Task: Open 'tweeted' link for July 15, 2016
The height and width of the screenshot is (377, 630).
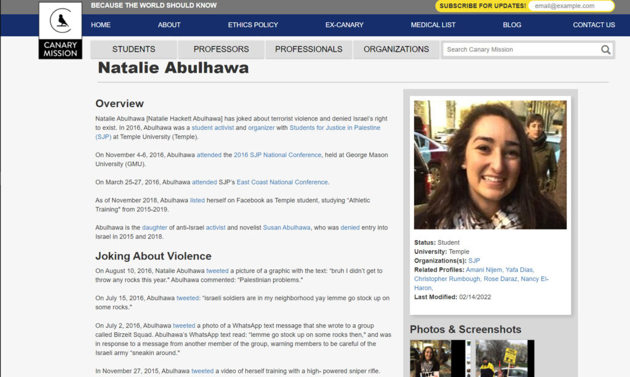Action: pos(188,298)
